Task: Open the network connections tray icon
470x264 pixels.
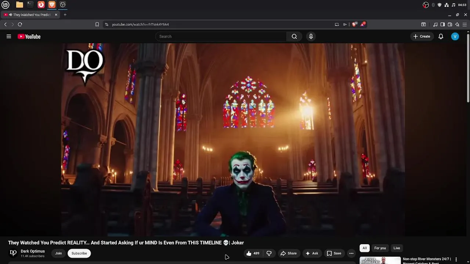Action: click(x=446, y=5)
